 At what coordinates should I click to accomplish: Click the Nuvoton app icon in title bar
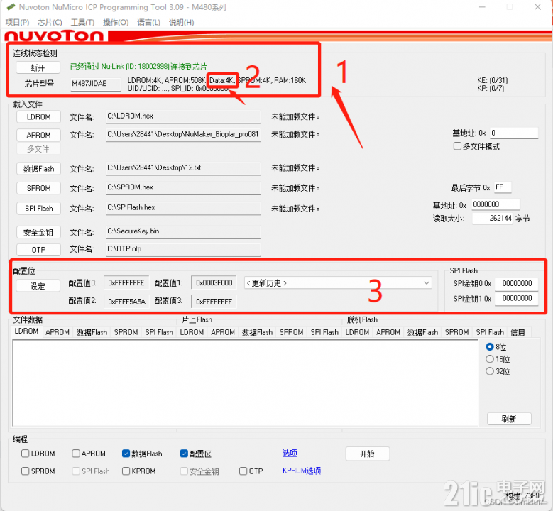(x=11, y=6)
